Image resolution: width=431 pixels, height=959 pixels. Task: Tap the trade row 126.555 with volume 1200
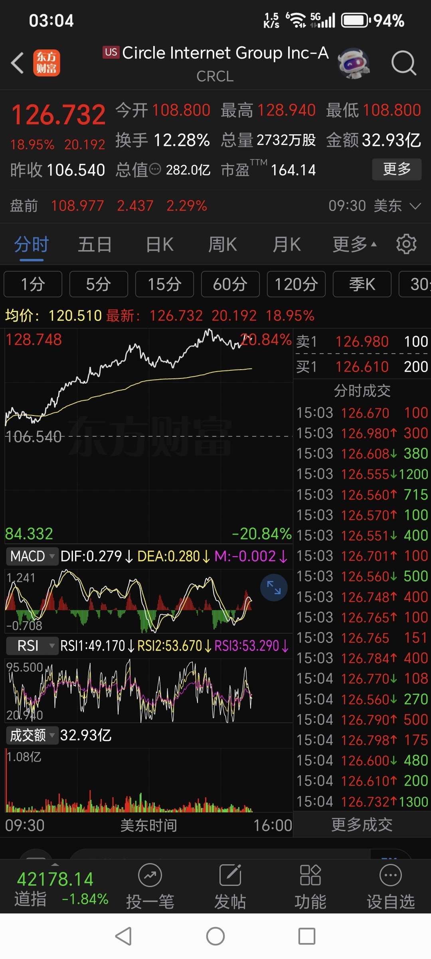coord(362,474)
